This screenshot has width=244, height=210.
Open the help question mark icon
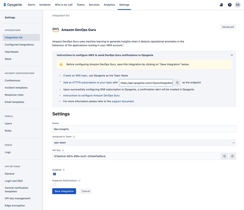(230, 5)
